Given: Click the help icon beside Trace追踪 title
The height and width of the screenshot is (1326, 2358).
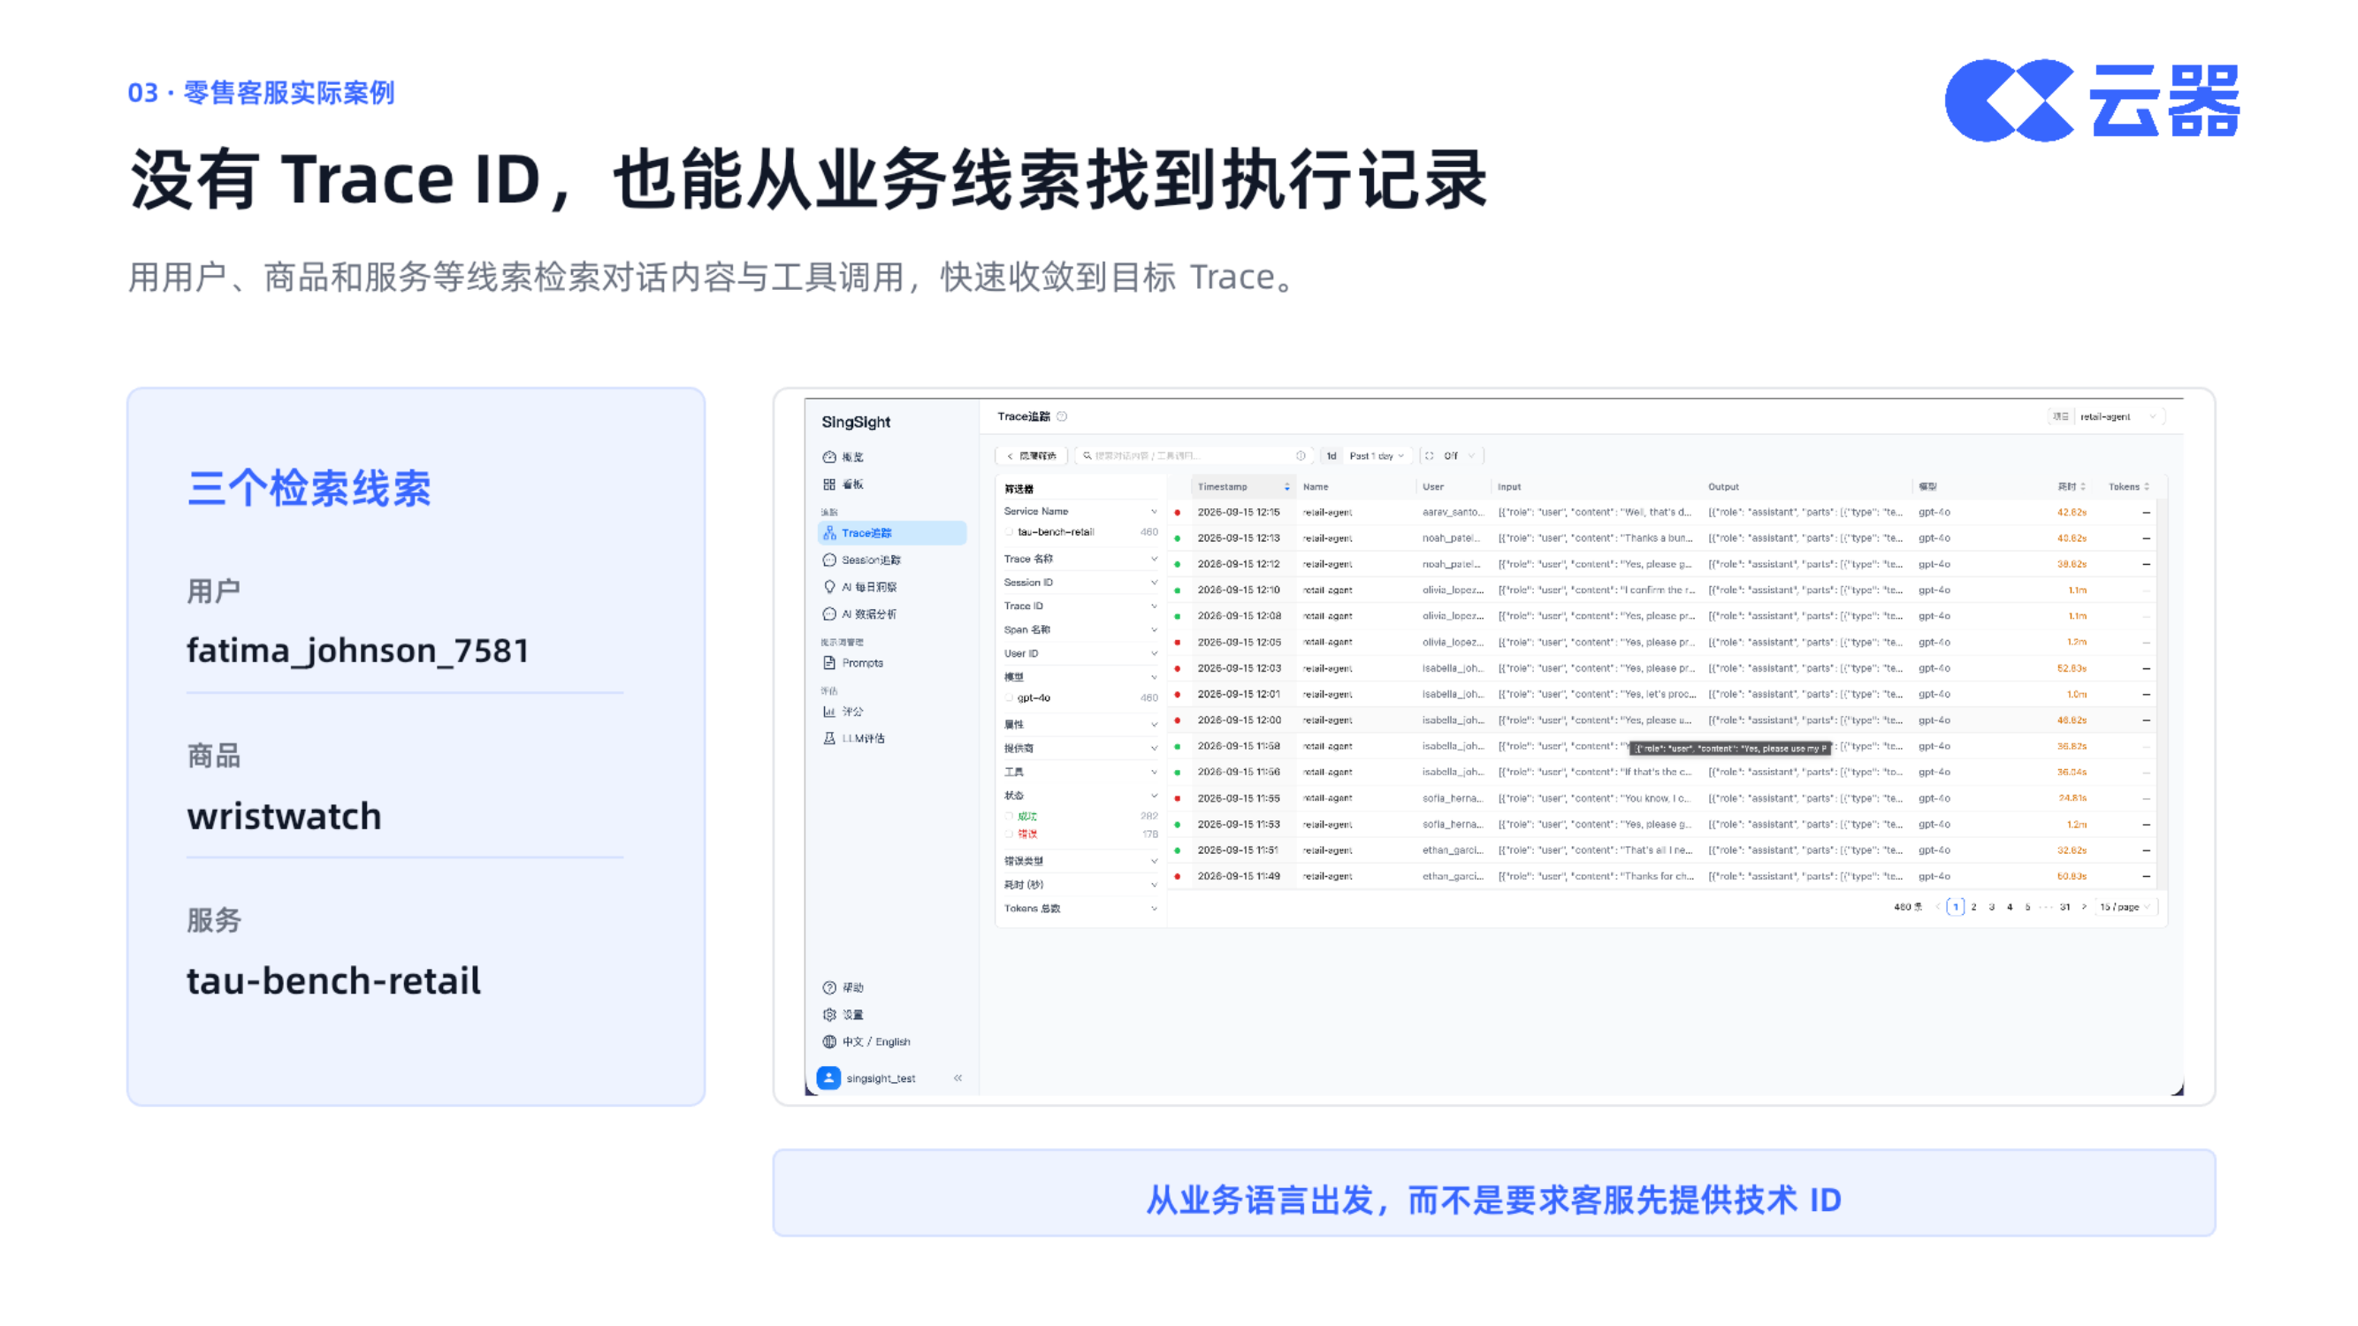Looking at the screenshot, I should click(x=1062, y=416).
